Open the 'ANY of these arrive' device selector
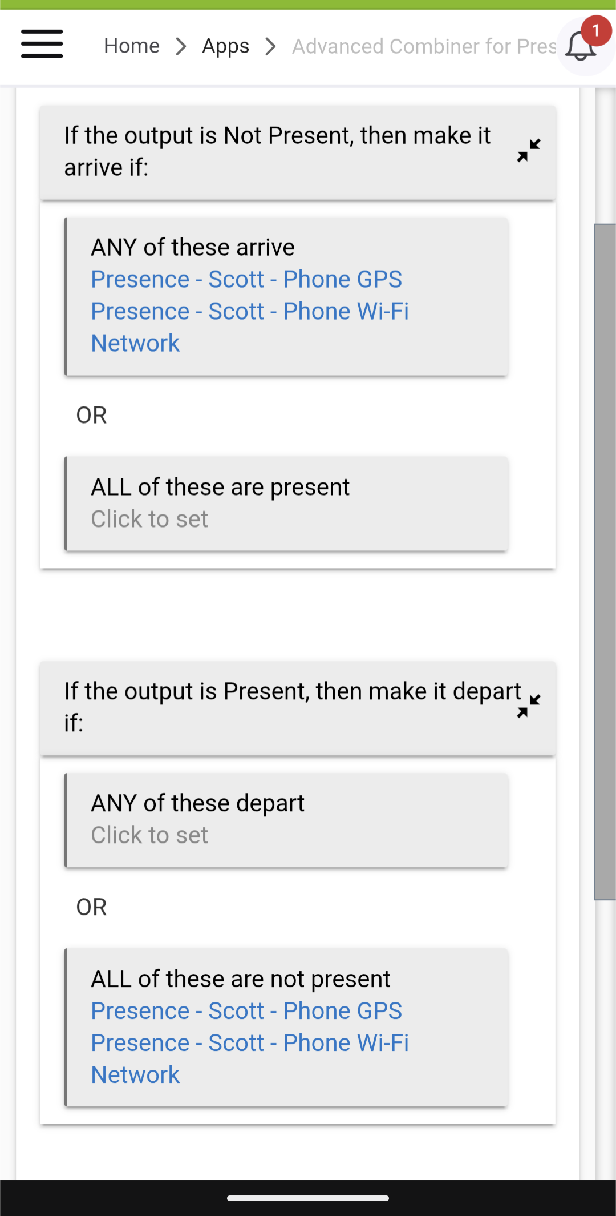Viewport: 616px width, 1216px height. pos(193,248)
